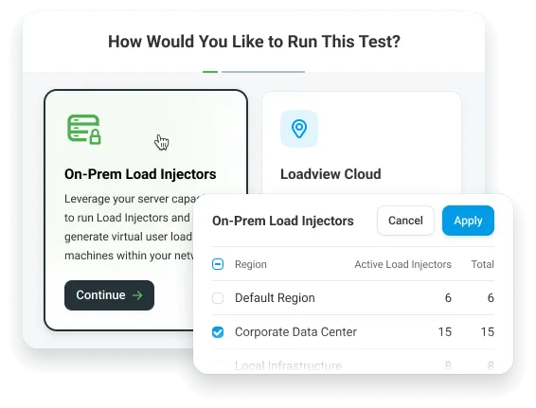Click the gray second step progress indicator
This screenshot has height=408, width=536.
(263, 72)
